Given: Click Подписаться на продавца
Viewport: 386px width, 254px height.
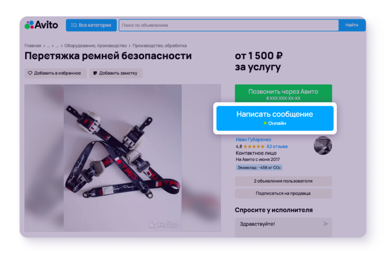Looking at the screenshot, I should (283, 194).
